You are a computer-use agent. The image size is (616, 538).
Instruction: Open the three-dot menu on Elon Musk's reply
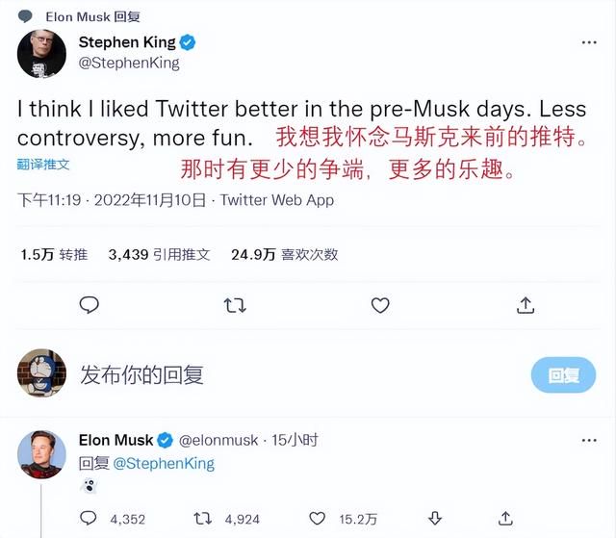tap(589, 441)
